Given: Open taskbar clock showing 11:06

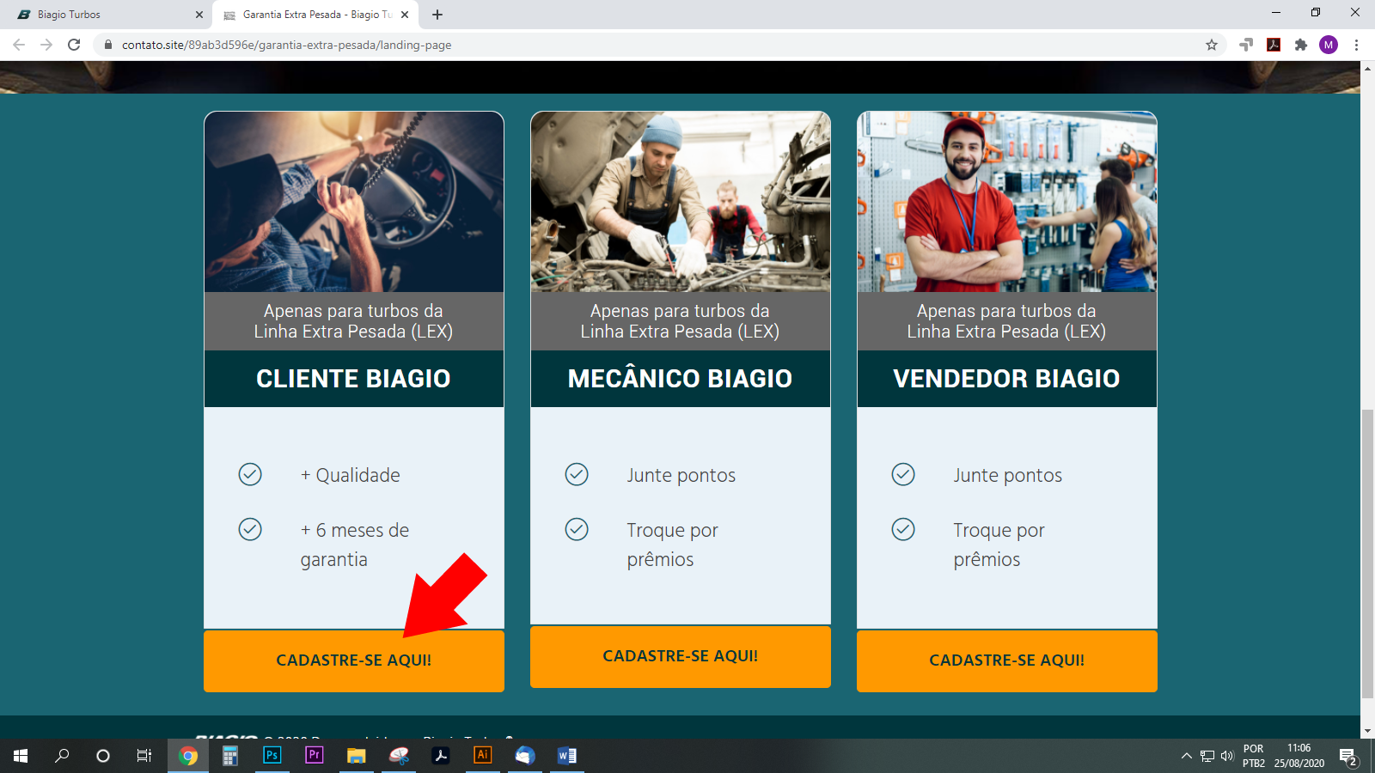Looking at the screenshot, I should click(1299, 756).
